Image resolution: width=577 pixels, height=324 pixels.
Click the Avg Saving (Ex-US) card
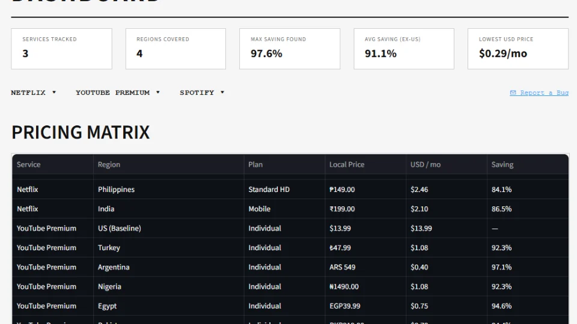pyautogui.click(x=404, y=49)
